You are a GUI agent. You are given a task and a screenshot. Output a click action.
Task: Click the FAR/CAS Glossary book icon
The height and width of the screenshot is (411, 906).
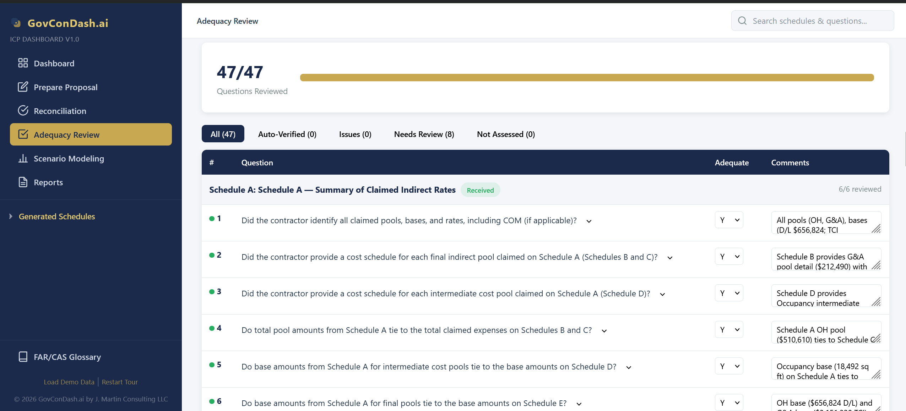[23, 357]
